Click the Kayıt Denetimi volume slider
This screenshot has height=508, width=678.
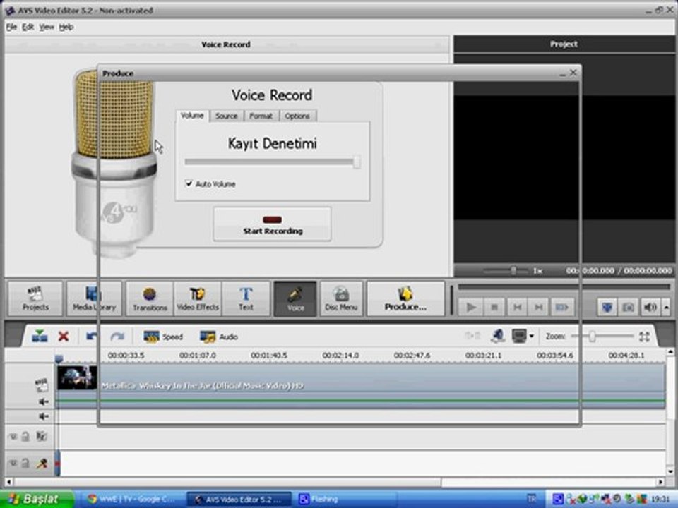pos(273,162)
